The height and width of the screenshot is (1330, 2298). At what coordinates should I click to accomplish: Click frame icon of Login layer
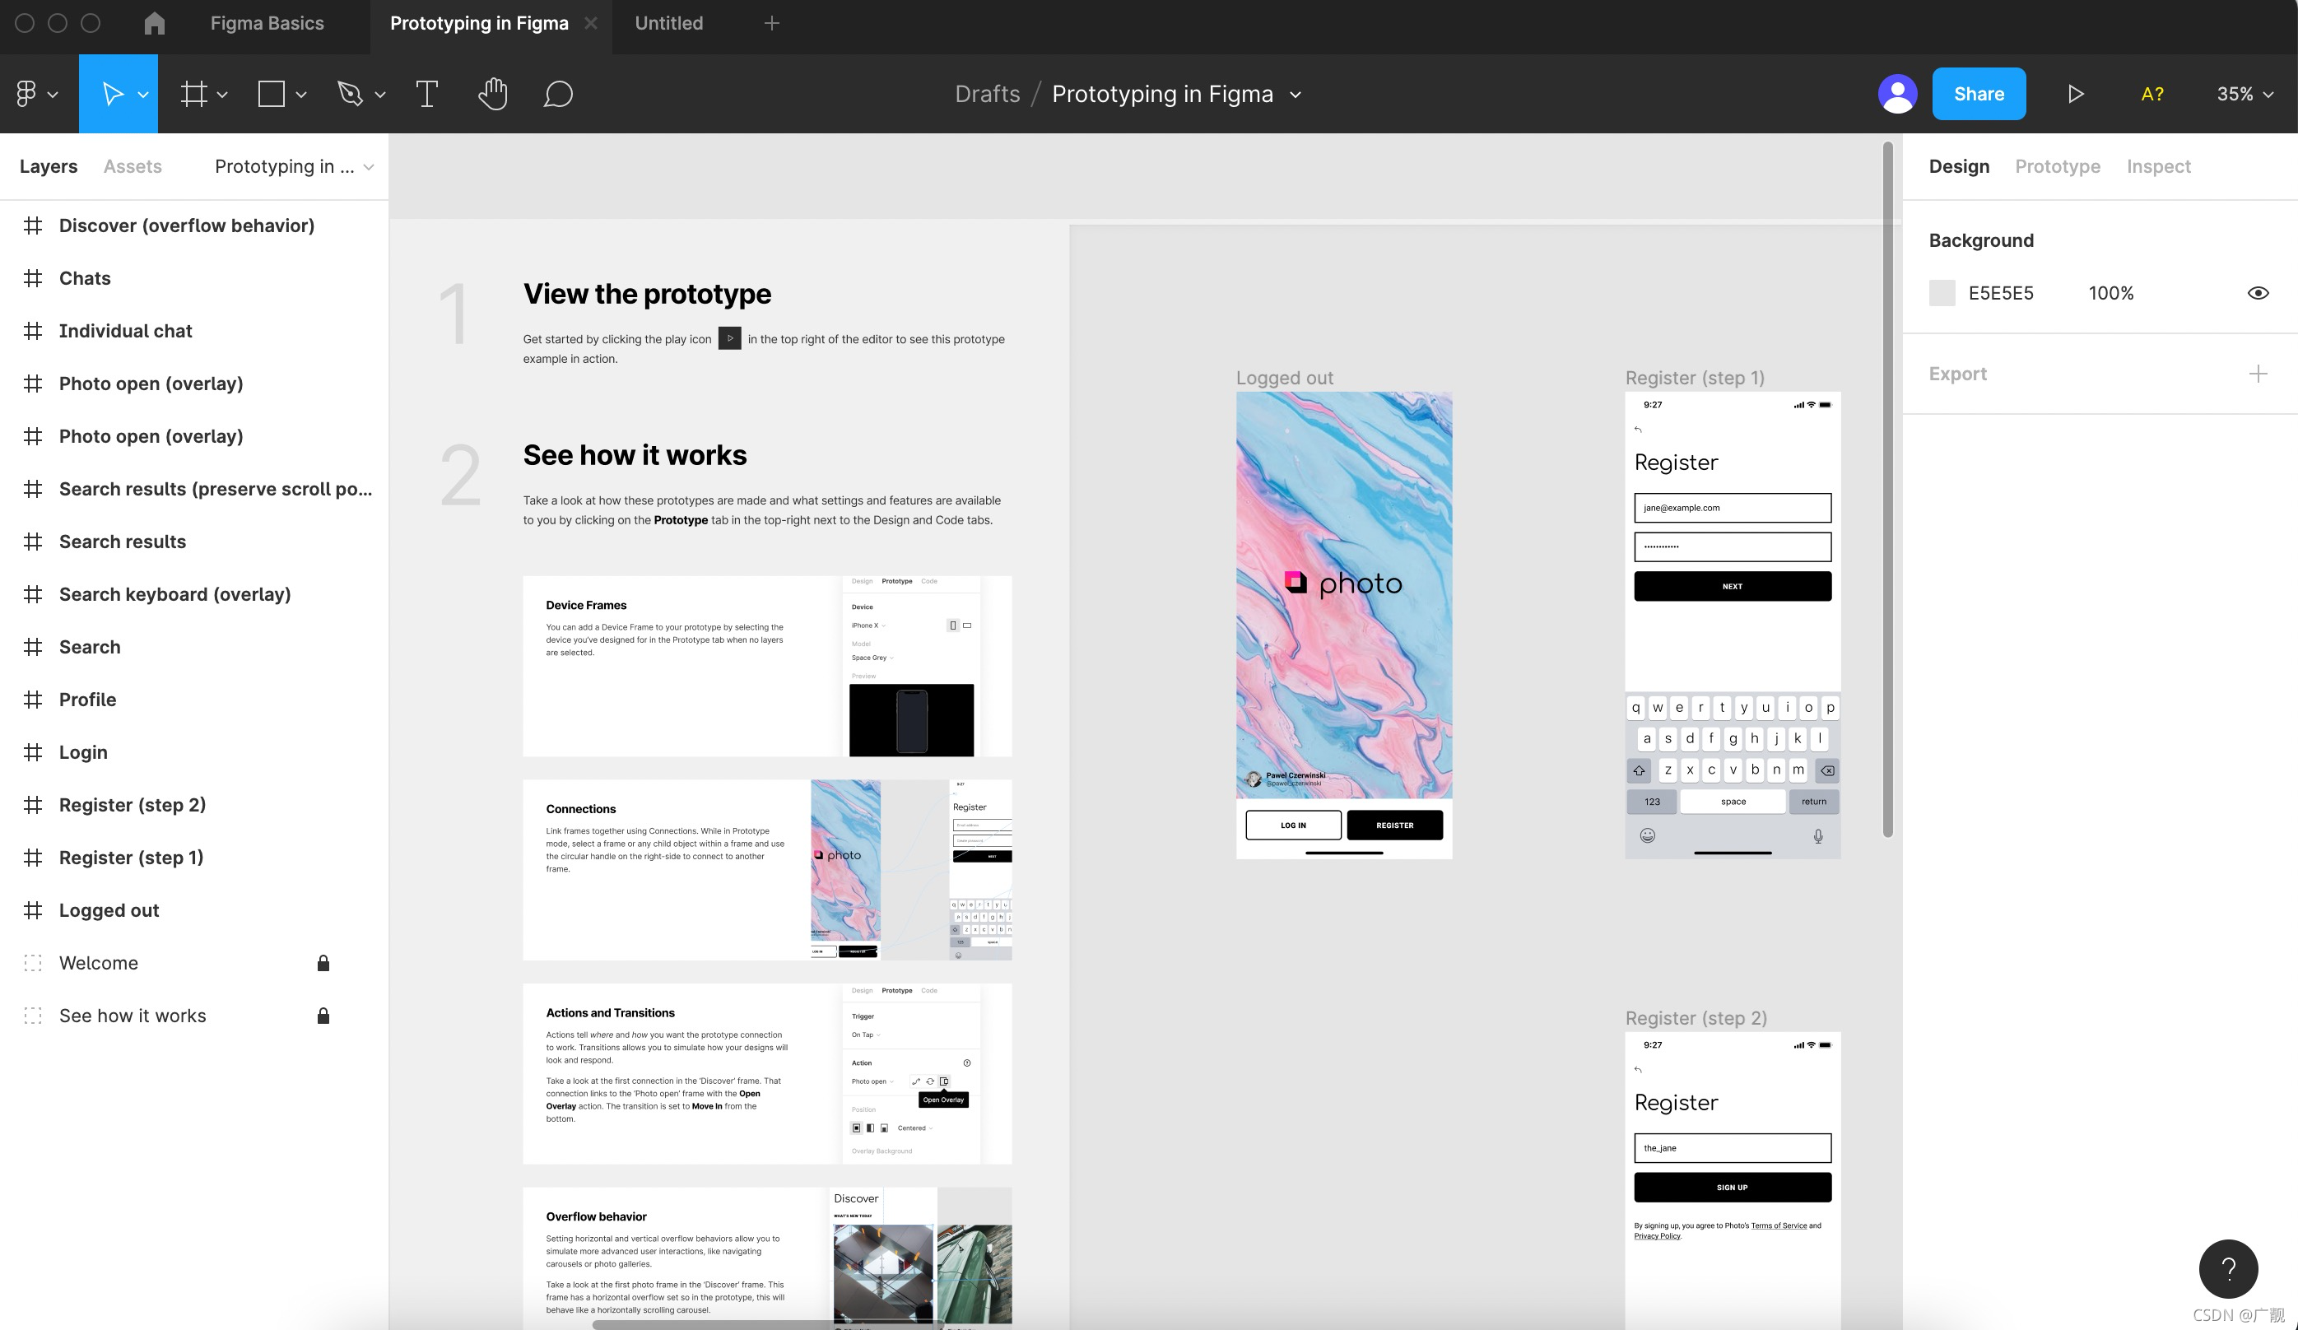click(x=33, y=752)
